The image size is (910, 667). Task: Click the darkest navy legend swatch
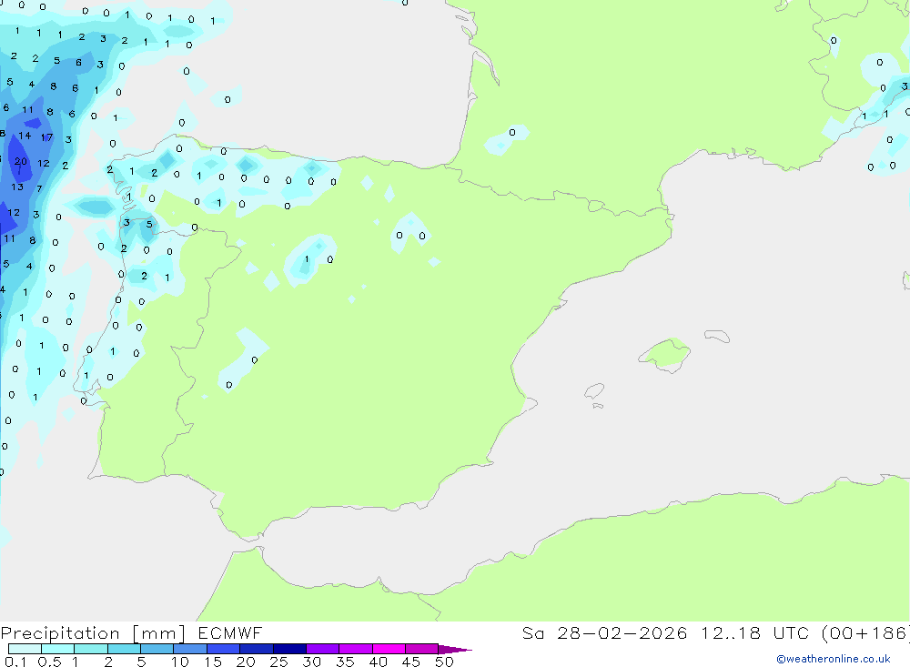tap(289, 649)
